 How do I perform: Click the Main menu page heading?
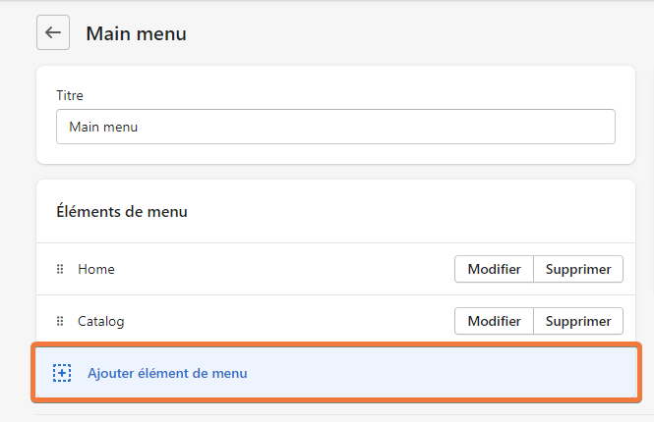point(137,33)
